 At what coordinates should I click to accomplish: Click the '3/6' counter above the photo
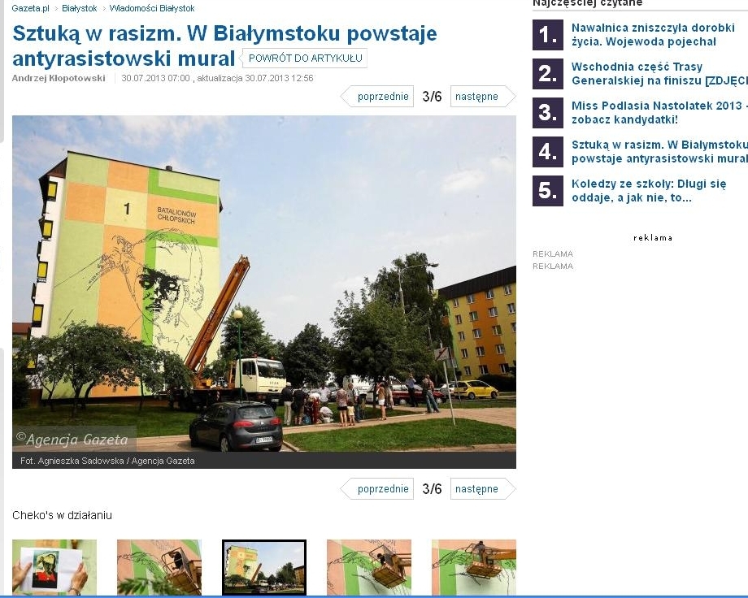coord(432,97)
